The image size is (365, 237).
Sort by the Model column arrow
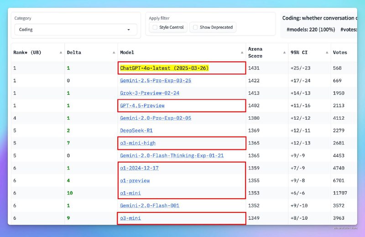pyautogui.click(x=242, y=53)
